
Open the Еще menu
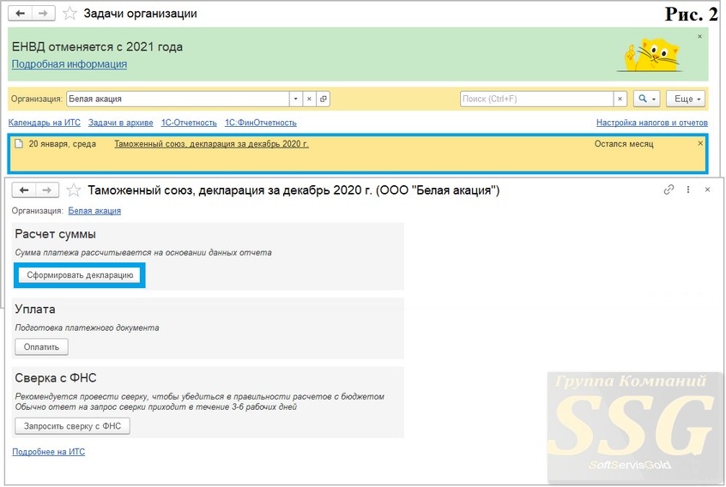(x=686, y=99)
